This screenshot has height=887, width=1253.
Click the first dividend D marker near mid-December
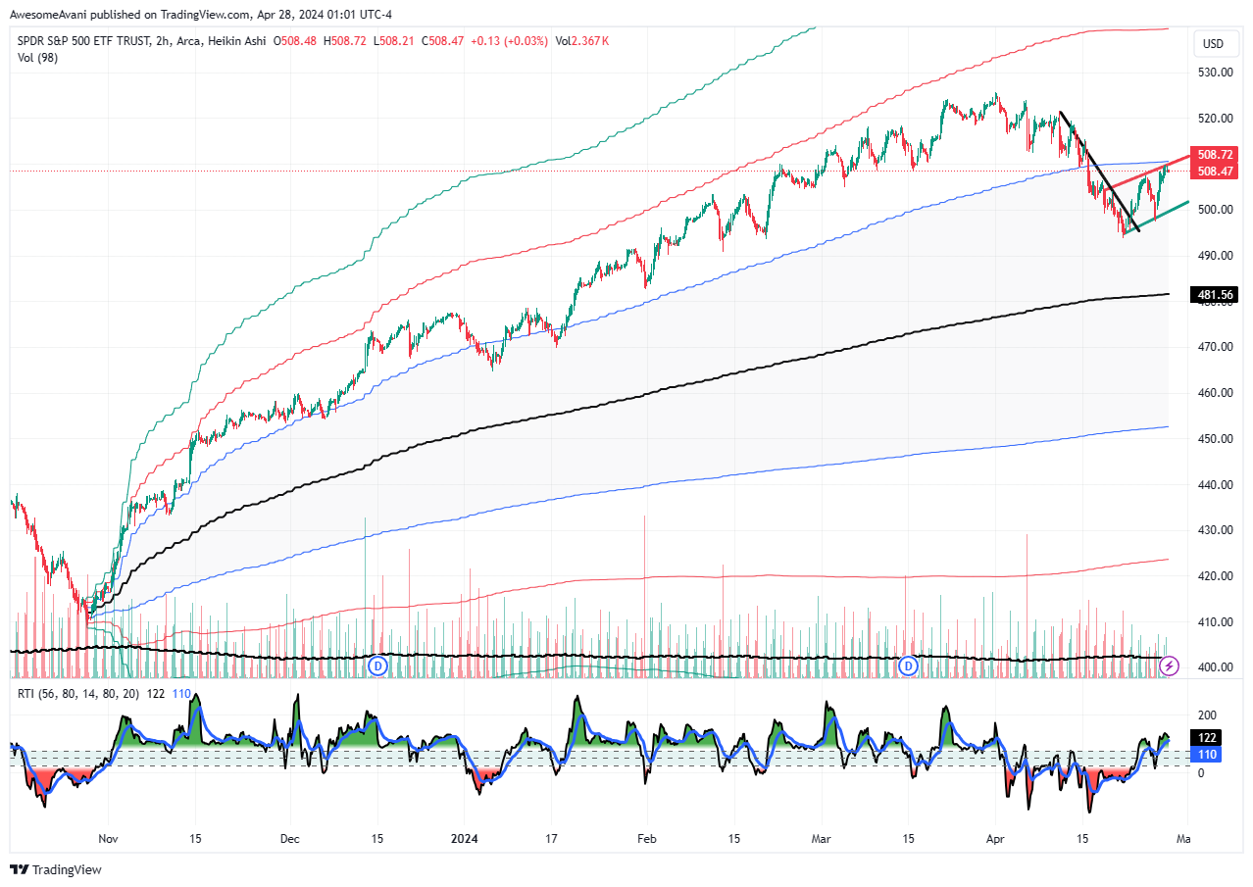point(378,666)
